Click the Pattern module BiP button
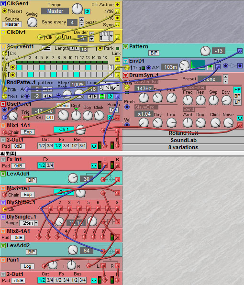The width and height of the screenshot is (244, 285). pyautogui.click(x=154, y=53)
